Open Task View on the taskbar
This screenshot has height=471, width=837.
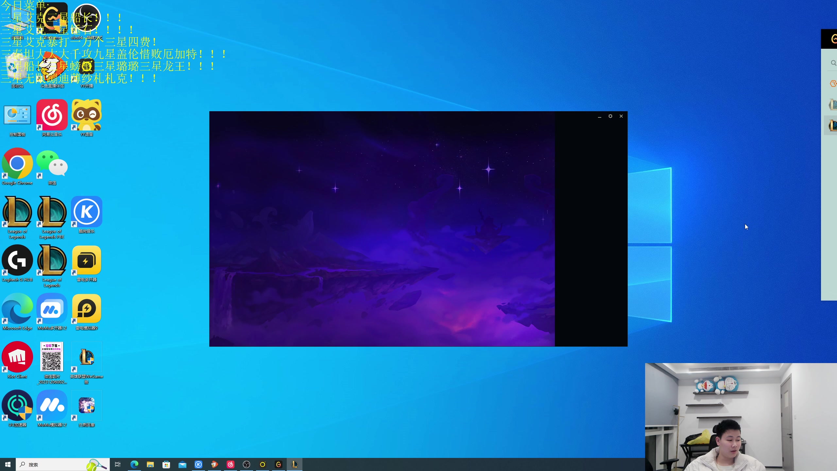(x=118, y=464)
